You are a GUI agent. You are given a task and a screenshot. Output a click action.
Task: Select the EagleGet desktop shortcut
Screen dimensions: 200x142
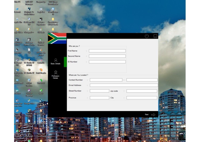click(x=41, y=10)
